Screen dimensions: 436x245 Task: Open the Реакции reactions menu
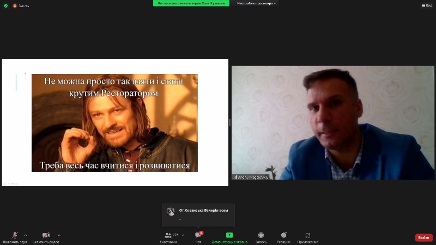pos(283,238)
